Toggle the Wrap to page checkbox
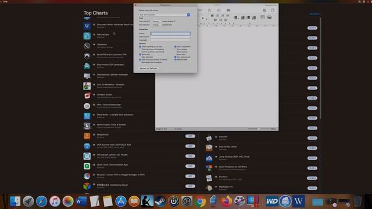The width and height of the screenshot is (372, 209). pyautogui.click(x=176, y=59)
